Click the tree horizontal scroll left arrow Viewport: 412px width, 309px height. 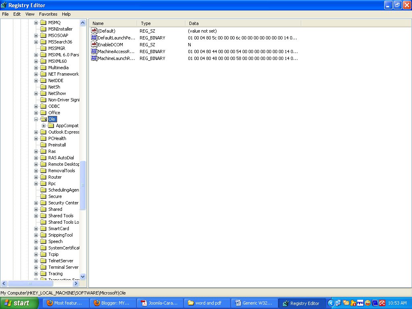[4, 284]
